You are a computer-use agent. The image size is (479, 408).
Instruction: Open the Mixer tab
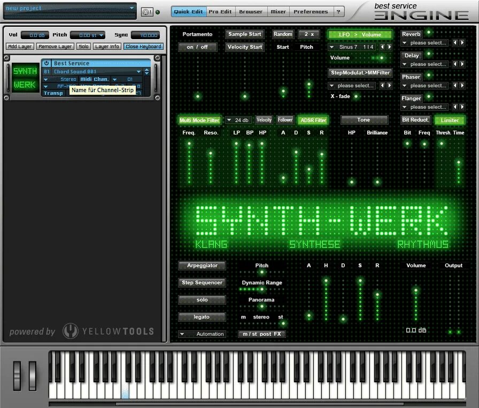[x=279, y=12]
